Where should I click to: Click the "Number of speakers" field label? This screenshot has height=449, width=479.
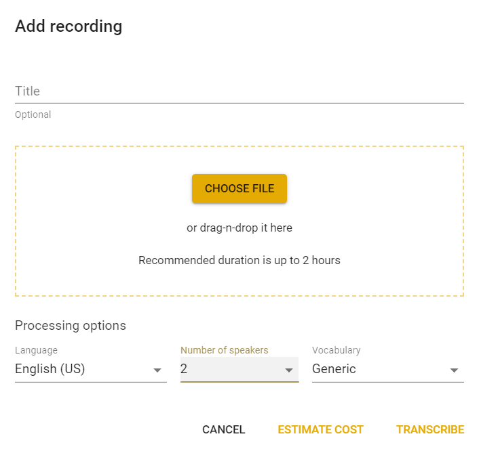click(x=224, y=350)
